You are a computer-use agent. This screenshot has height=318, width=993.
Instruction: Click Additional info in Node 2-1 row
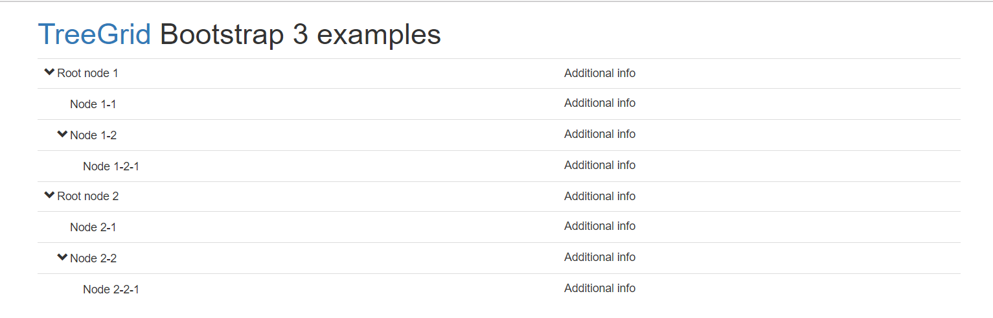(600, 226)
